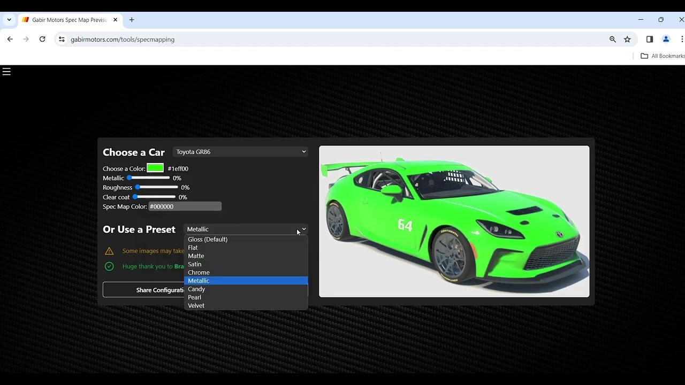
Task: Open the Chrome three-dot menu
Action: (x=682, y=39)
